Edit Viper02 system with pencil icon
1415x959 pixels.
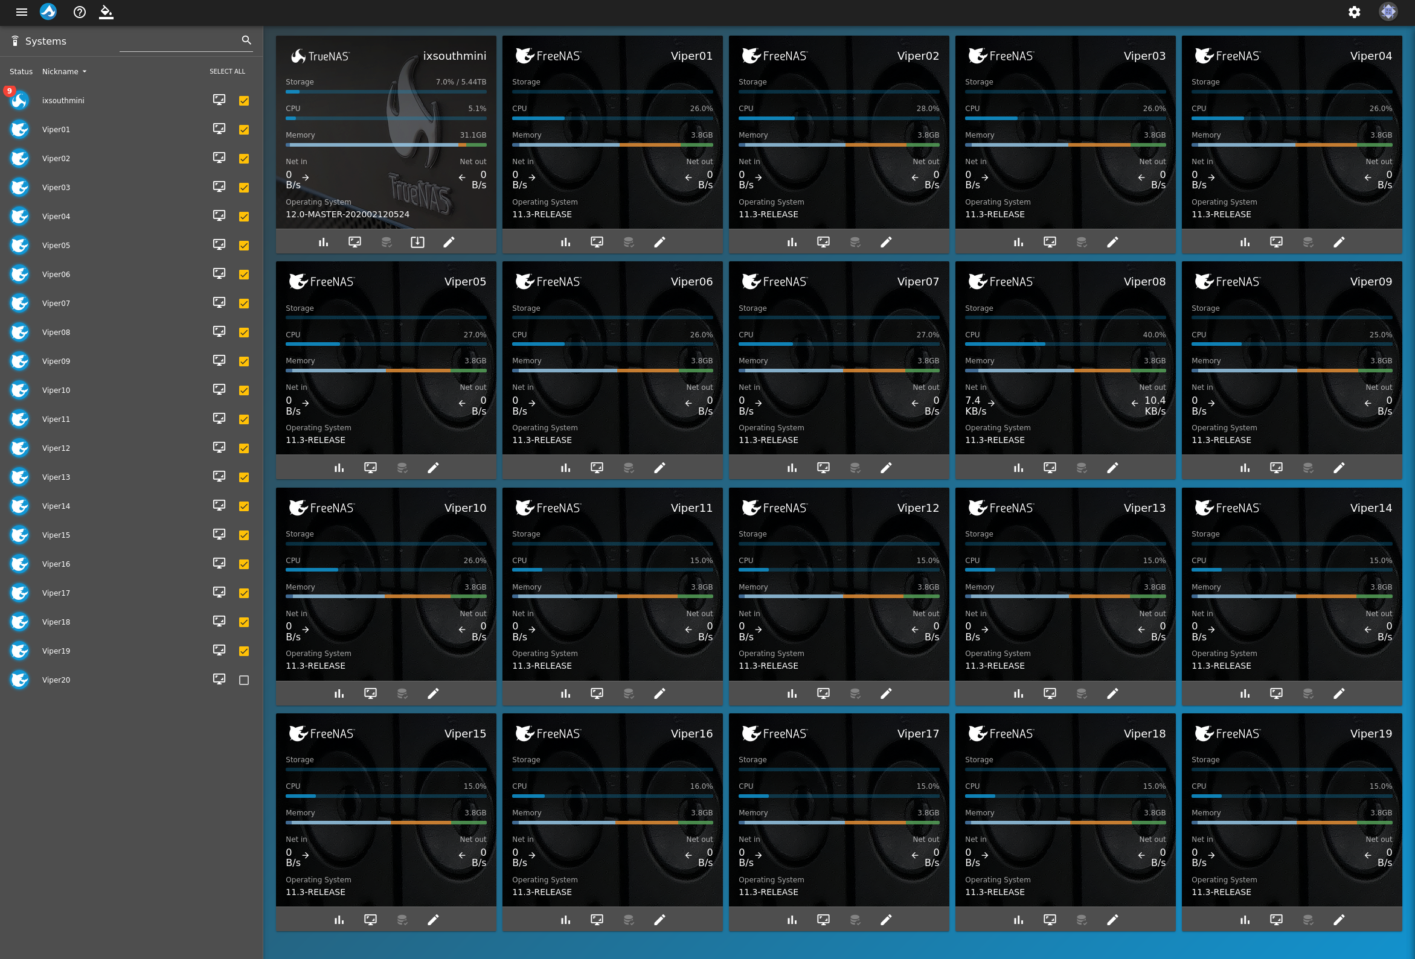click(x=887, y=242)
